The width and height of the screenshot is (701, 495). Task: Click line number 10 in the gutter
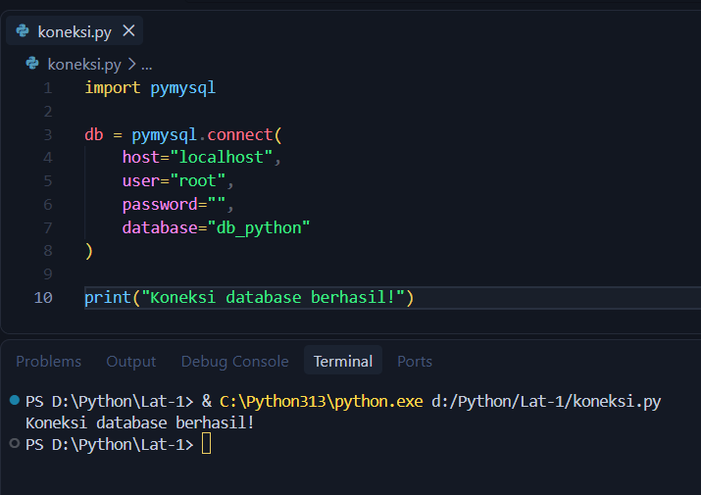click(43, 297)
